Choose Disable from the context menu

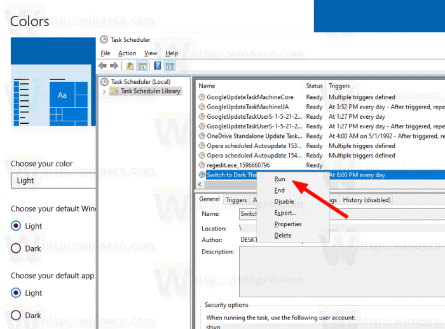(x=284, y=201)
